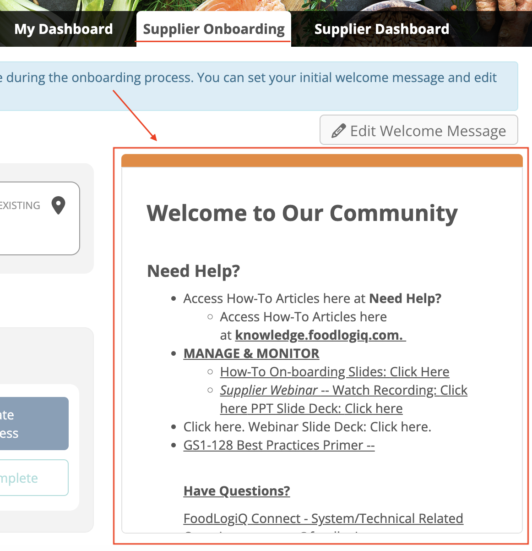Open the My Dashboard tab

[64, 29]
